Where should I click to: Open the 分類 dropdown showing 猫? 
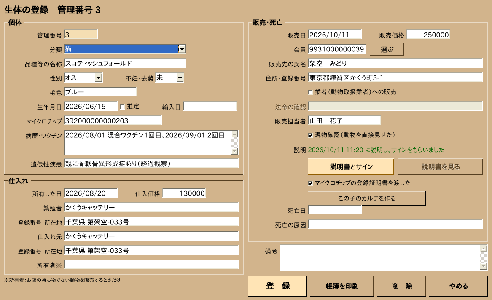182,49
